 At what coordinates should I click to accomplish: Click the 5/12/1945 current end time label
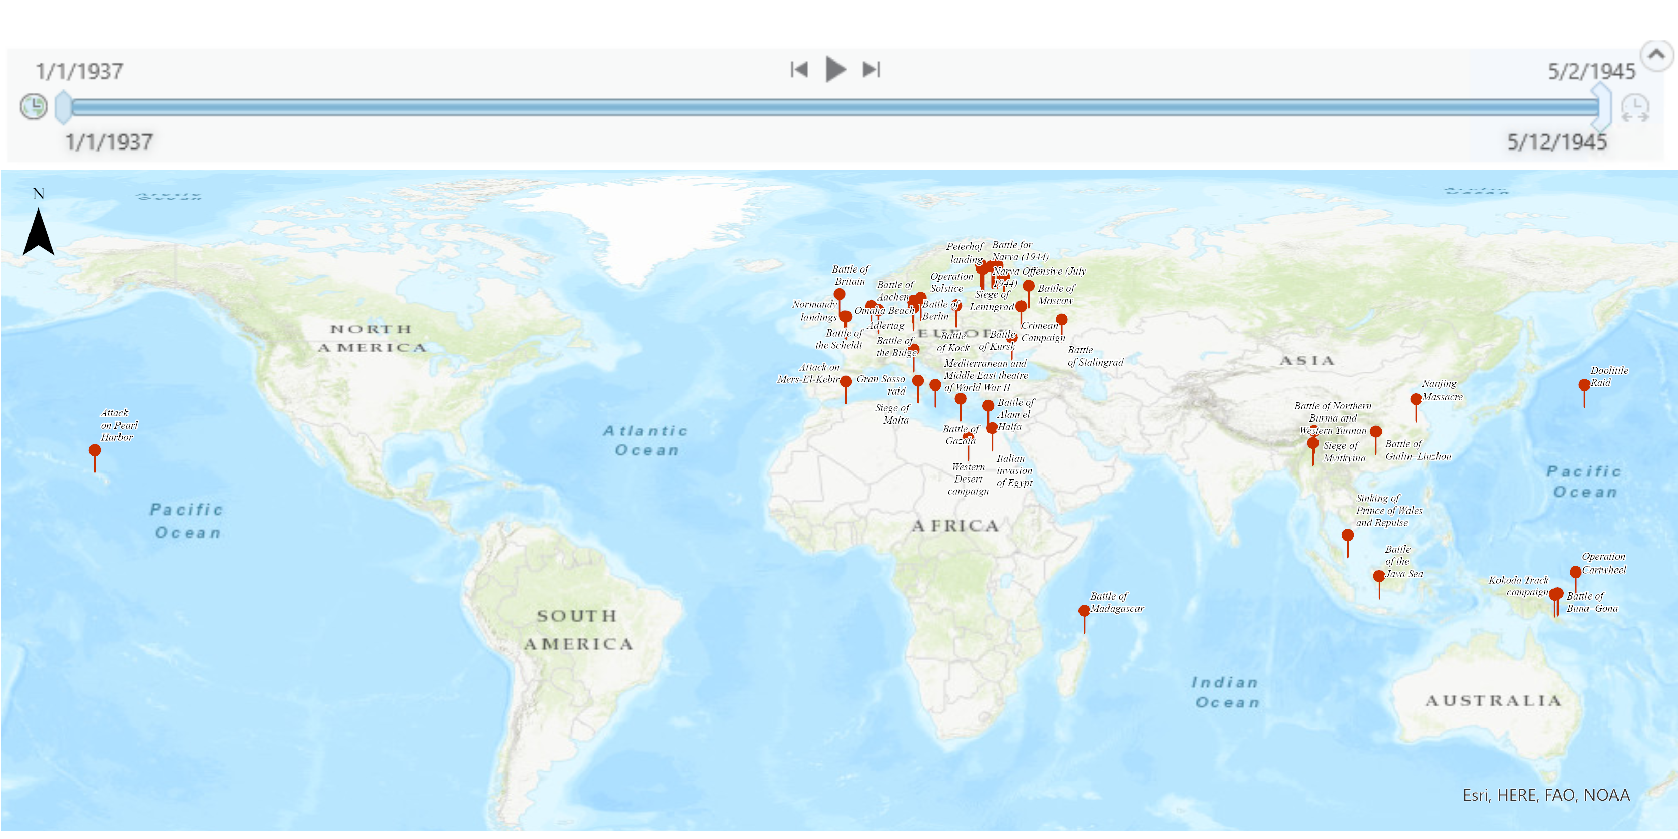point(1557,142)
